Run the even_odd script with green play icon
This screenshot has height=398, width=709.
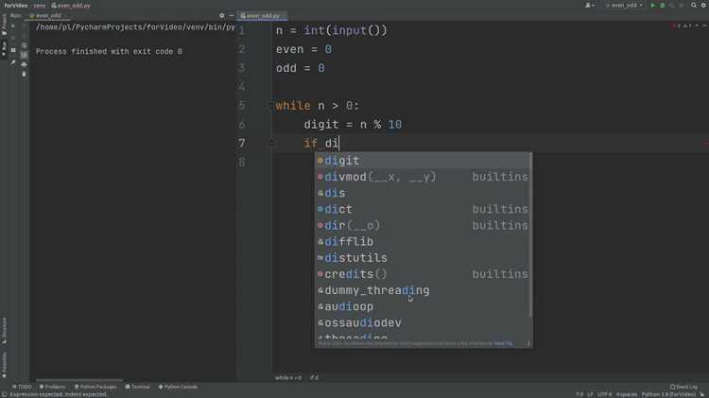point(652,5)
